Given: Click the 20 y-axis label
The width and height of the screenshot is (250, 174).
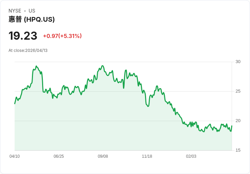Looking at the screenshot, I should 238,121.
